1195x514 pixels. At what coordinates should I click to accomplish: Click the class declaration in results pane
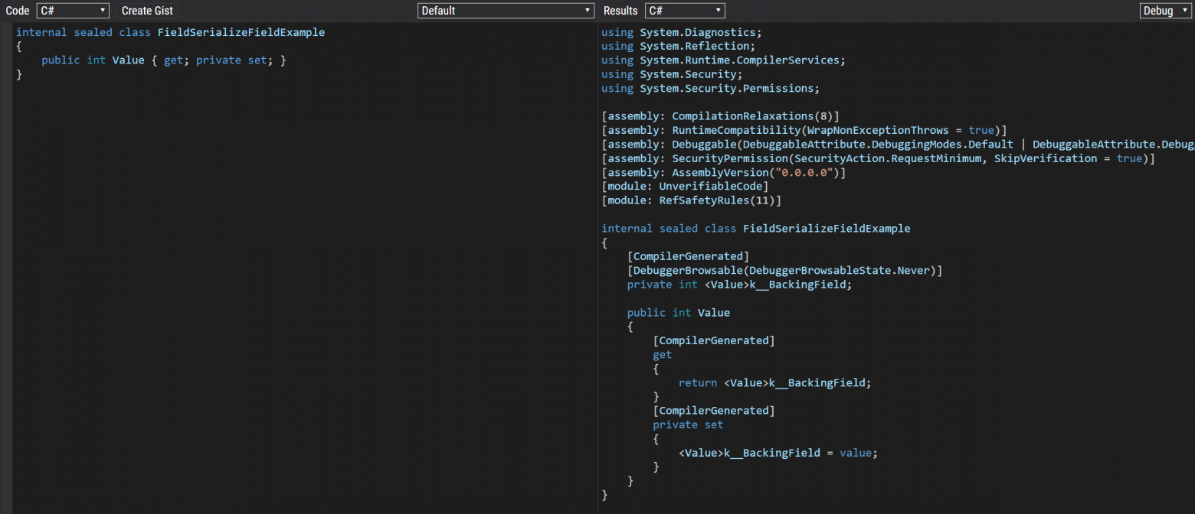coord(756,229)
